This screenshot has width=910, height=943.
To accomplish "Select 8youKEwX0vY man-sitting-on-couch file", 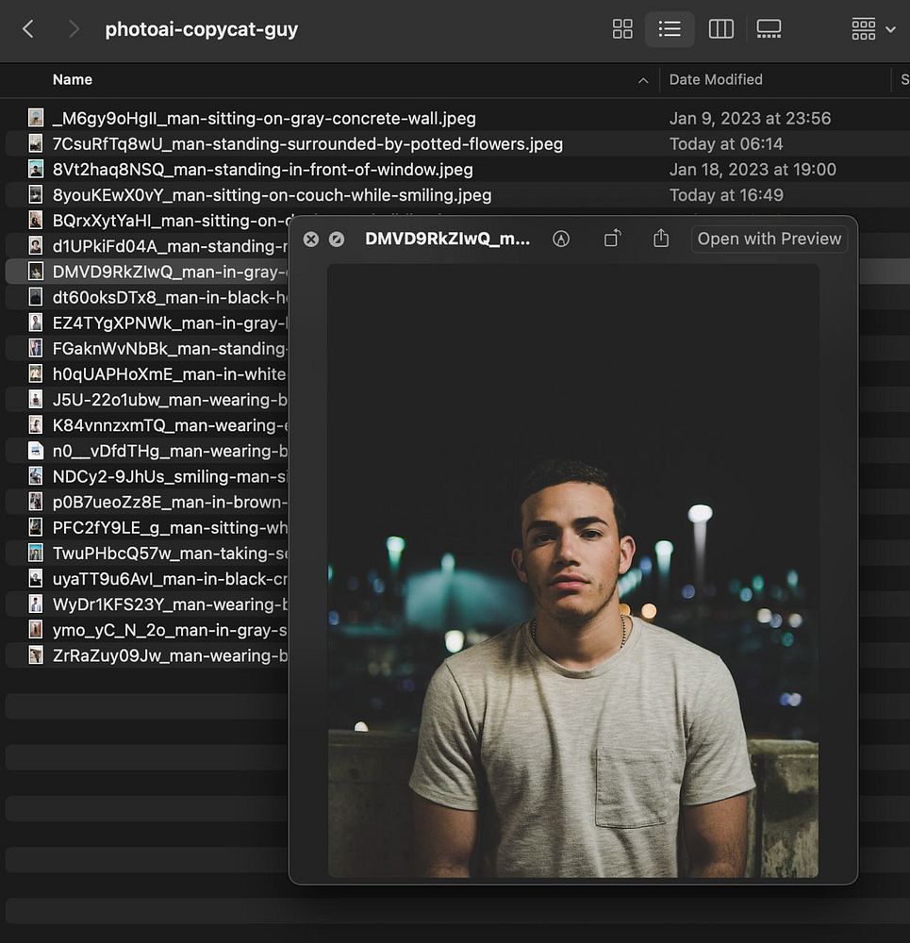I will [x=457, y=195].
